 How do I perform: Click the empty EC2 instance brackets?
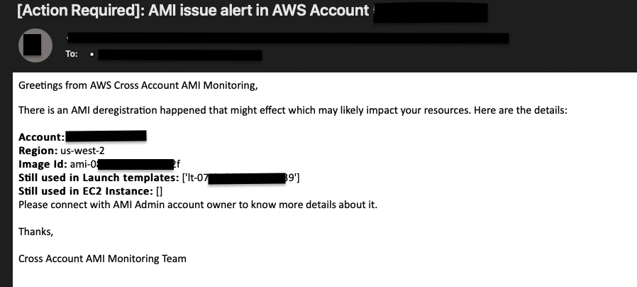pos(159,191)
